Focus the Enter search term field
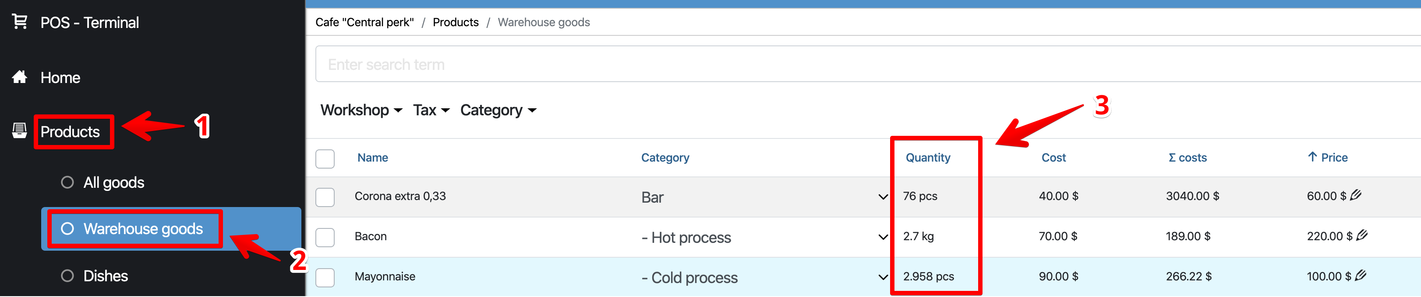 pyautogui.click(x=827, y=64)
